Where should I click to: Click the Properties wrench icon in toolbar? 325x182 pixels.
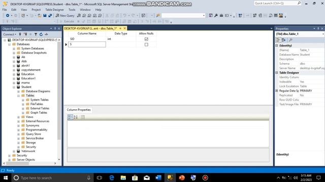click(216, 16)
